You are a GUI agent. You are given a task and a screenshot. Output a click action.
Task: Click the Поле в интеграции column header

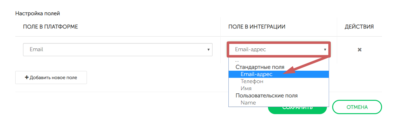(257, 27)
